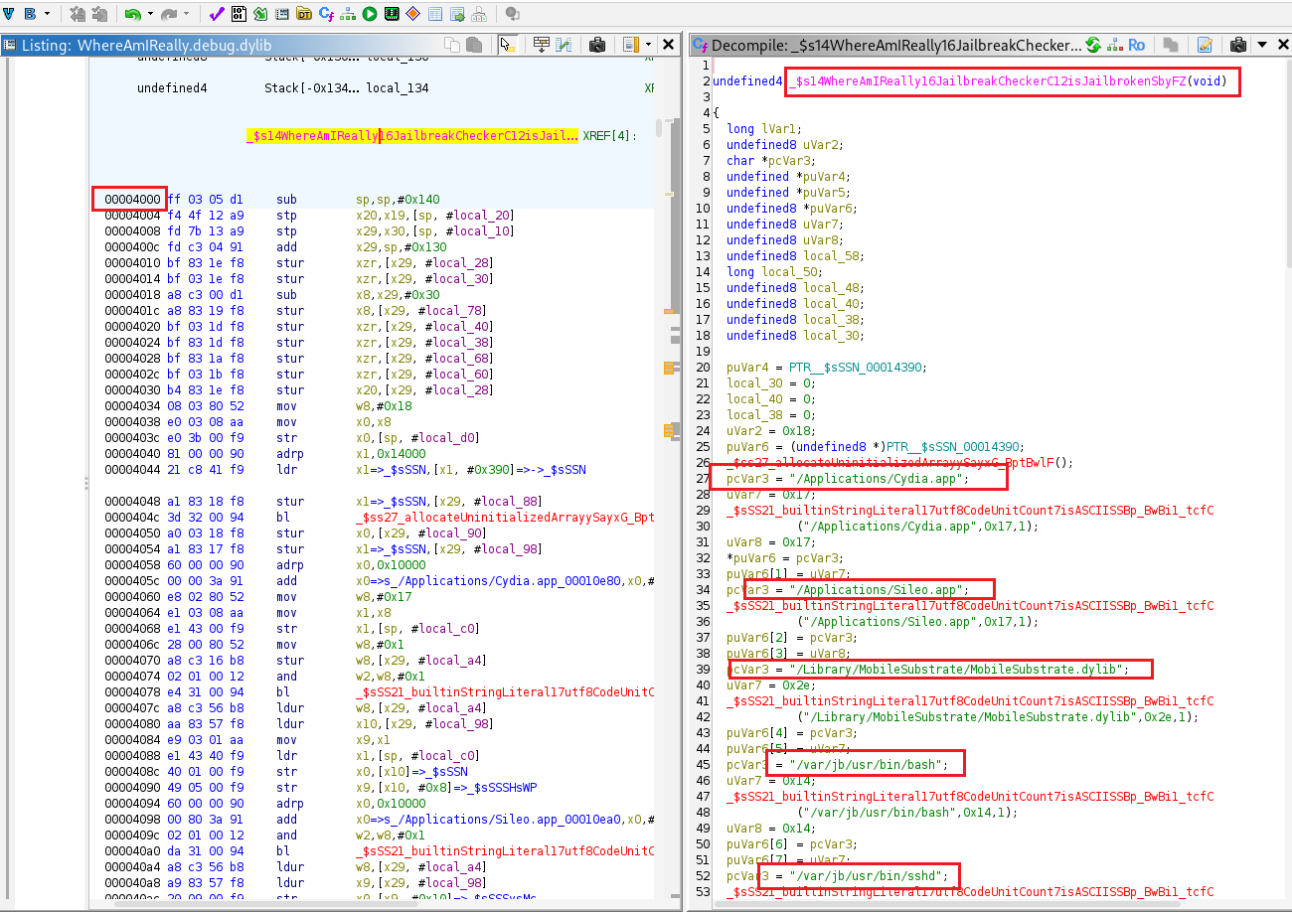Viewport: 1292px width, 912px height.
Task: Toggle the Ro read-only indicator in Decompile
Action: tap(1136, 45)
